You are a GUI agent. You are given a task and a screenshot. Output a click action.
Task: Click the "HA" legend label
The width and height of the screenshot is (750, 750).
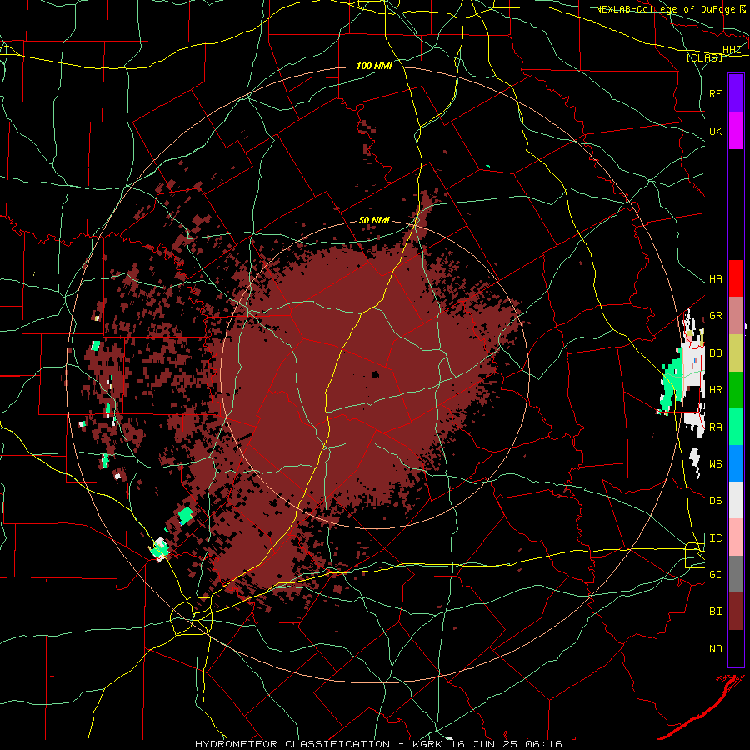point(716,279)
